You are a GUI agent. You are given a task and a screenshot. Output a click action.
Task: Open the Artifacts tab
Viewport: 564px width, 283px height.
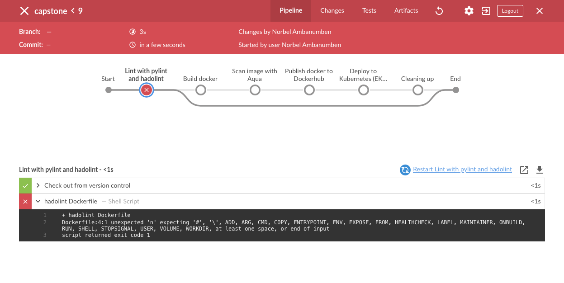(x=406, y=11)
